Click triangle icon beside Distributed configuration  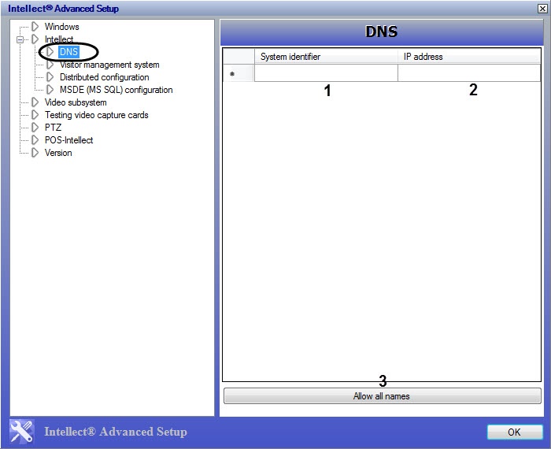50,77
